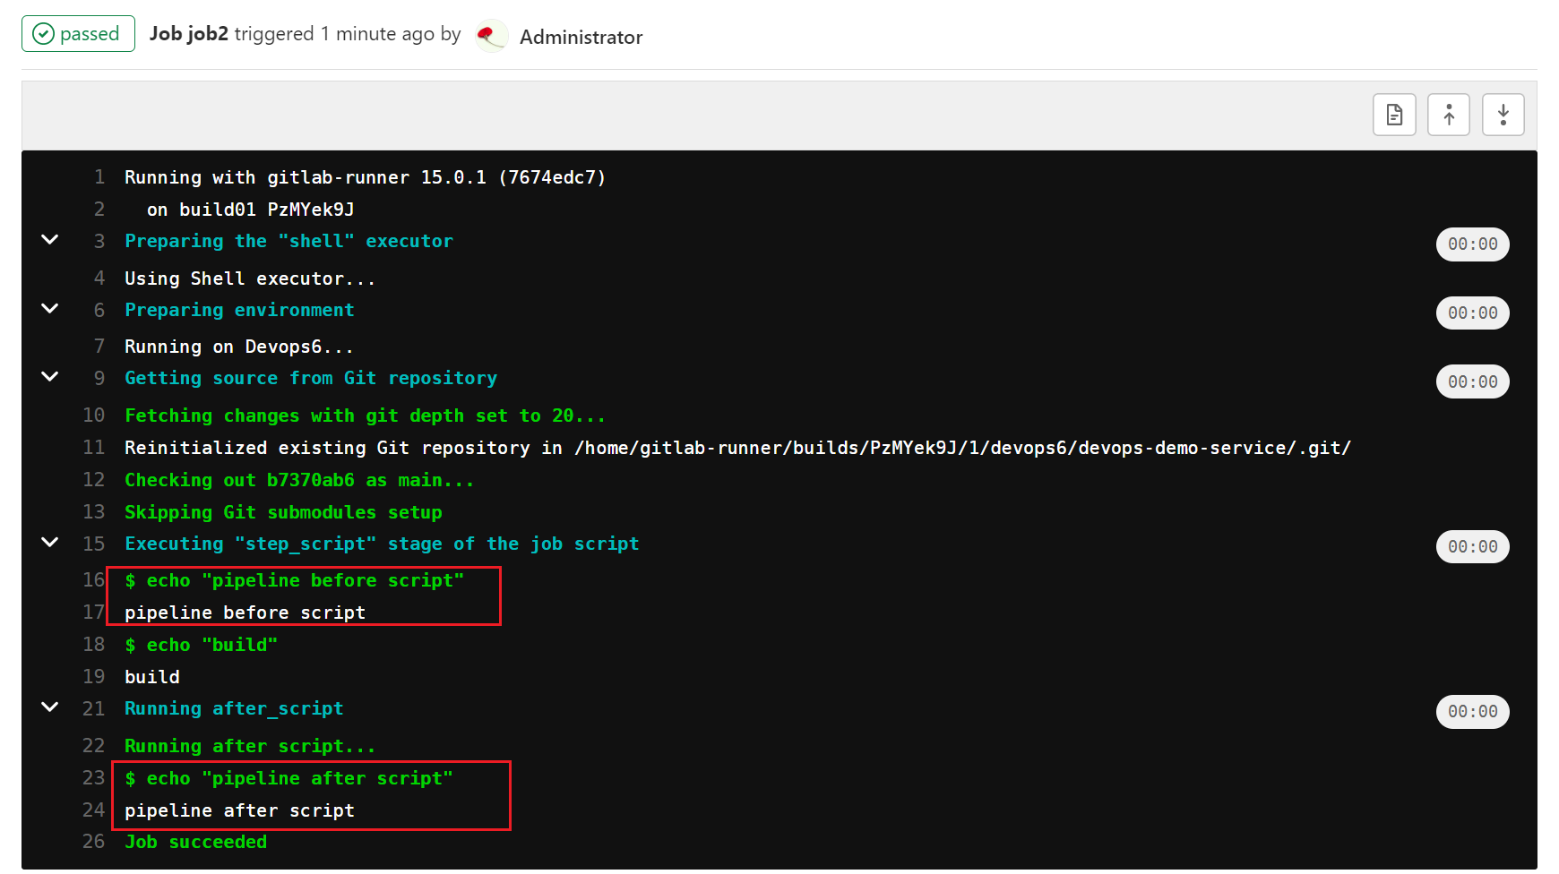
Task: Select line number 24 link
Action: point(94,810)
